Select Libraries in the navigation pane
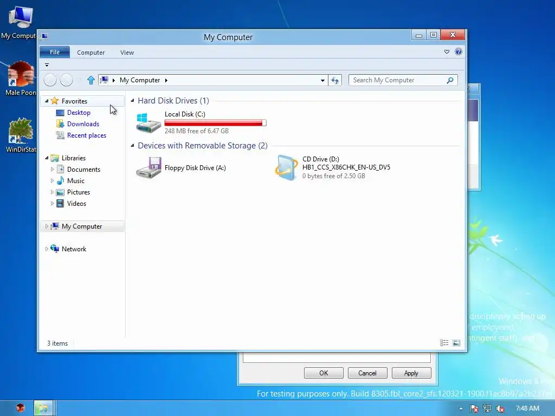The height and width of the screenshot is (416, 555). coord(74,158)
